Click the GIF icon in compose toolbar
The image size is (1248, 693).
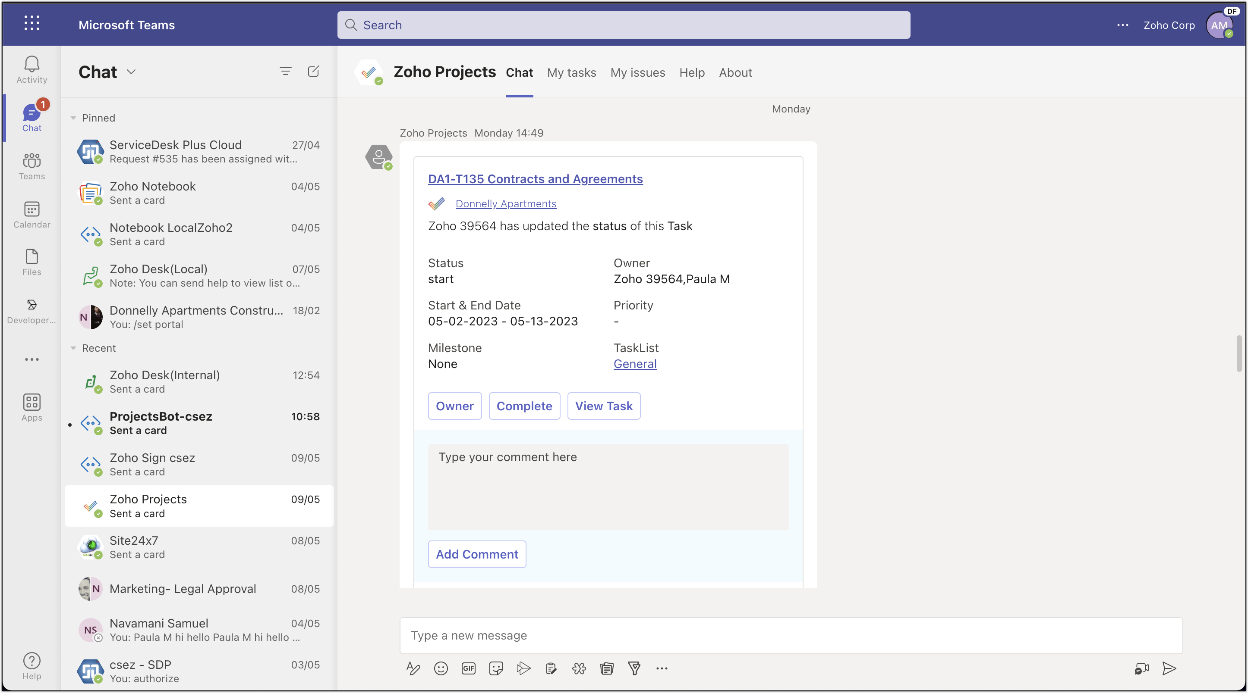coord(468,668)
